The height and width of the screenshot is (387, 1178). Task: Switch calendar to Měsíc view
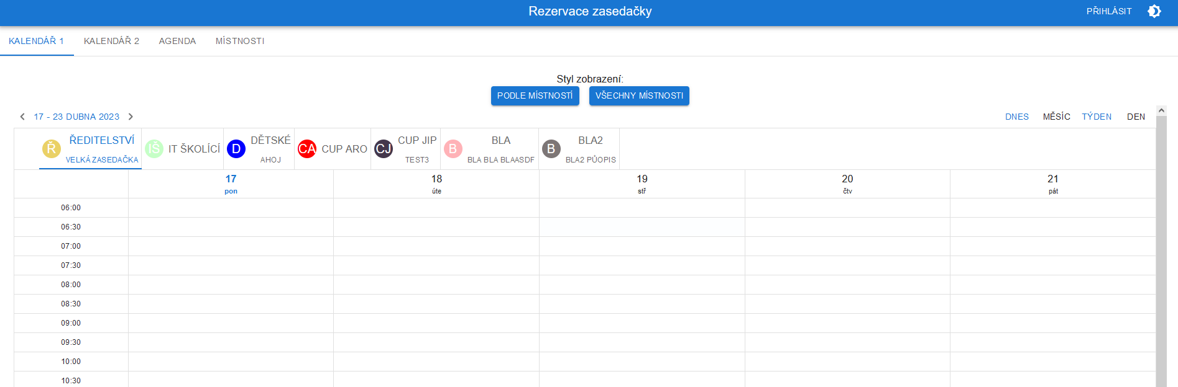click(x=1056, y=117)
